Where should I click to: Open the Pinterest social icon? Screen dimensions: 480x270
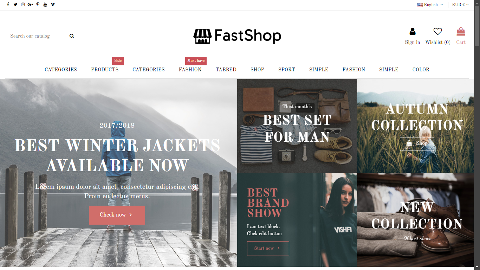[38, 5]
